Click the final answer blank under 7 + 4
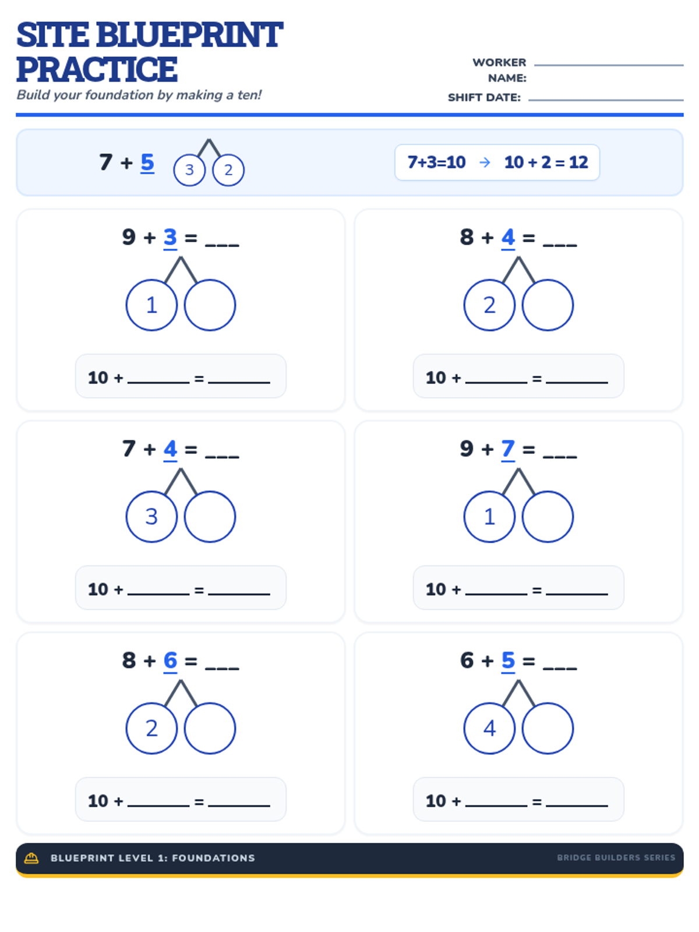The height and width of the screenshot is (932, 699). tap(239, 590)
